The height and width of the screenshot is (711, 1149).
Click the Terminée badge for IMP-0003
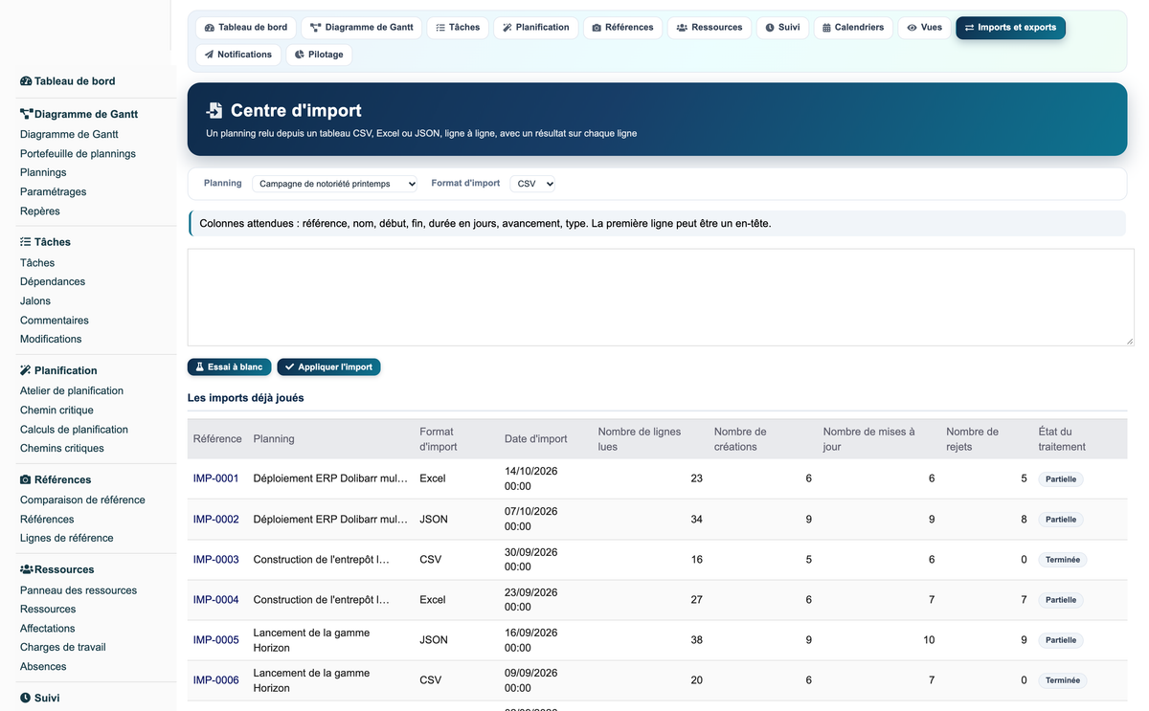click(1063, 560)
